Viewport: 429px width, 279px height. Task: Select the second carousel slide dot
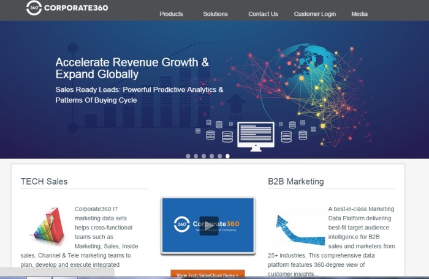[x=196, y=156]
